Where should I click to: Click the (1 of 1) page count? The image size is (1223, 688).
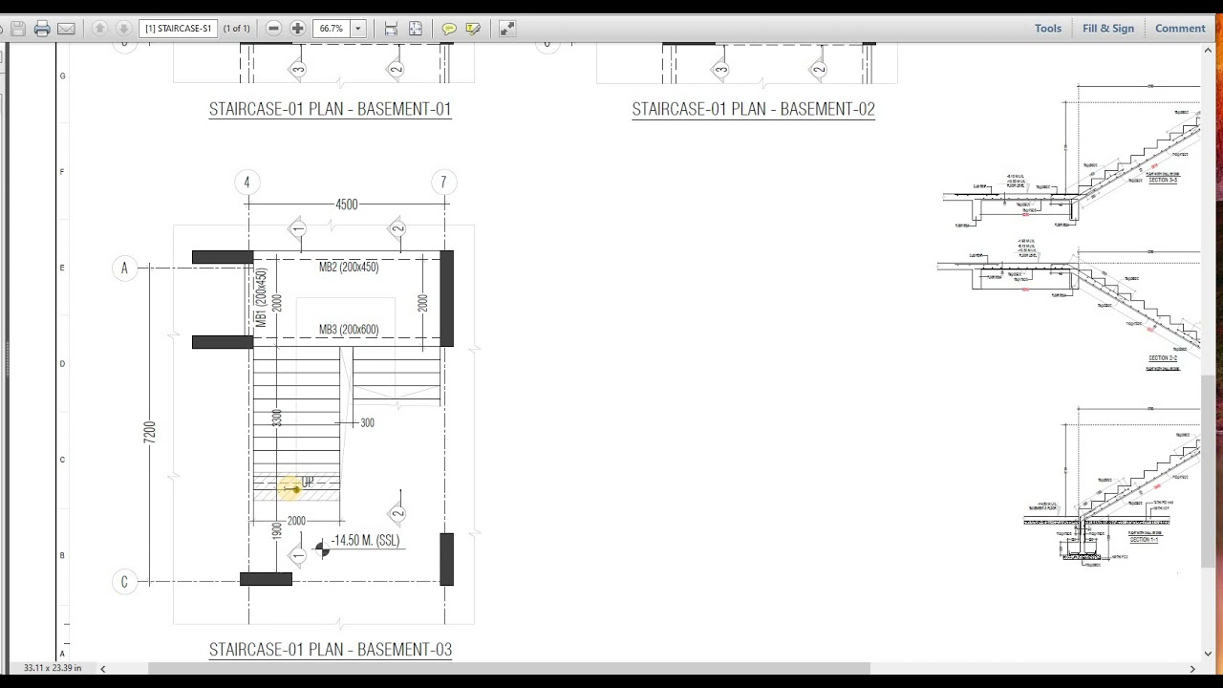pos(237,29)
